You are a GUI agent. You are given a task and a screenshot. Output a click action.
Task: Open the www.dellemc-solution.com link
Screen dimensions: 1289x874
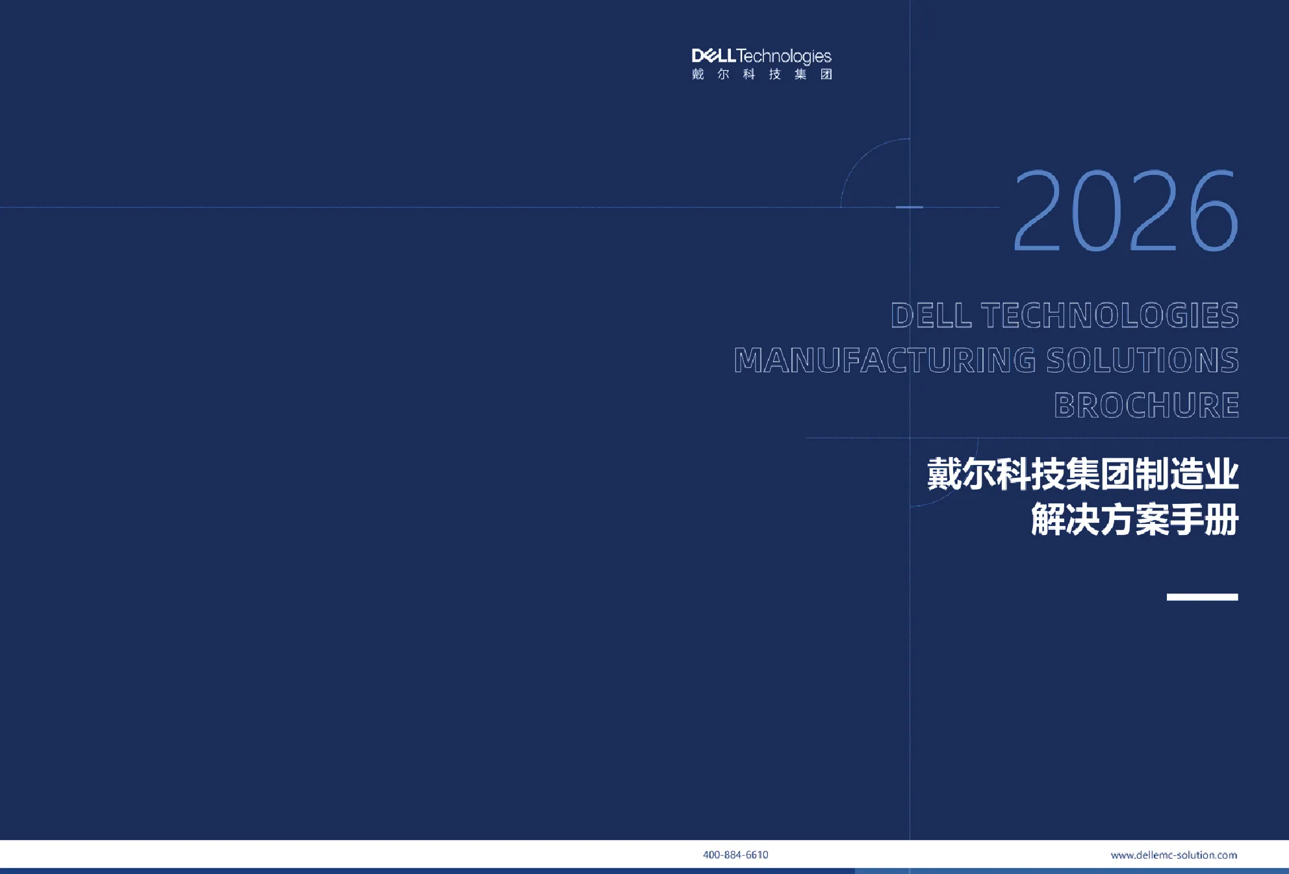pos(1174,855)
